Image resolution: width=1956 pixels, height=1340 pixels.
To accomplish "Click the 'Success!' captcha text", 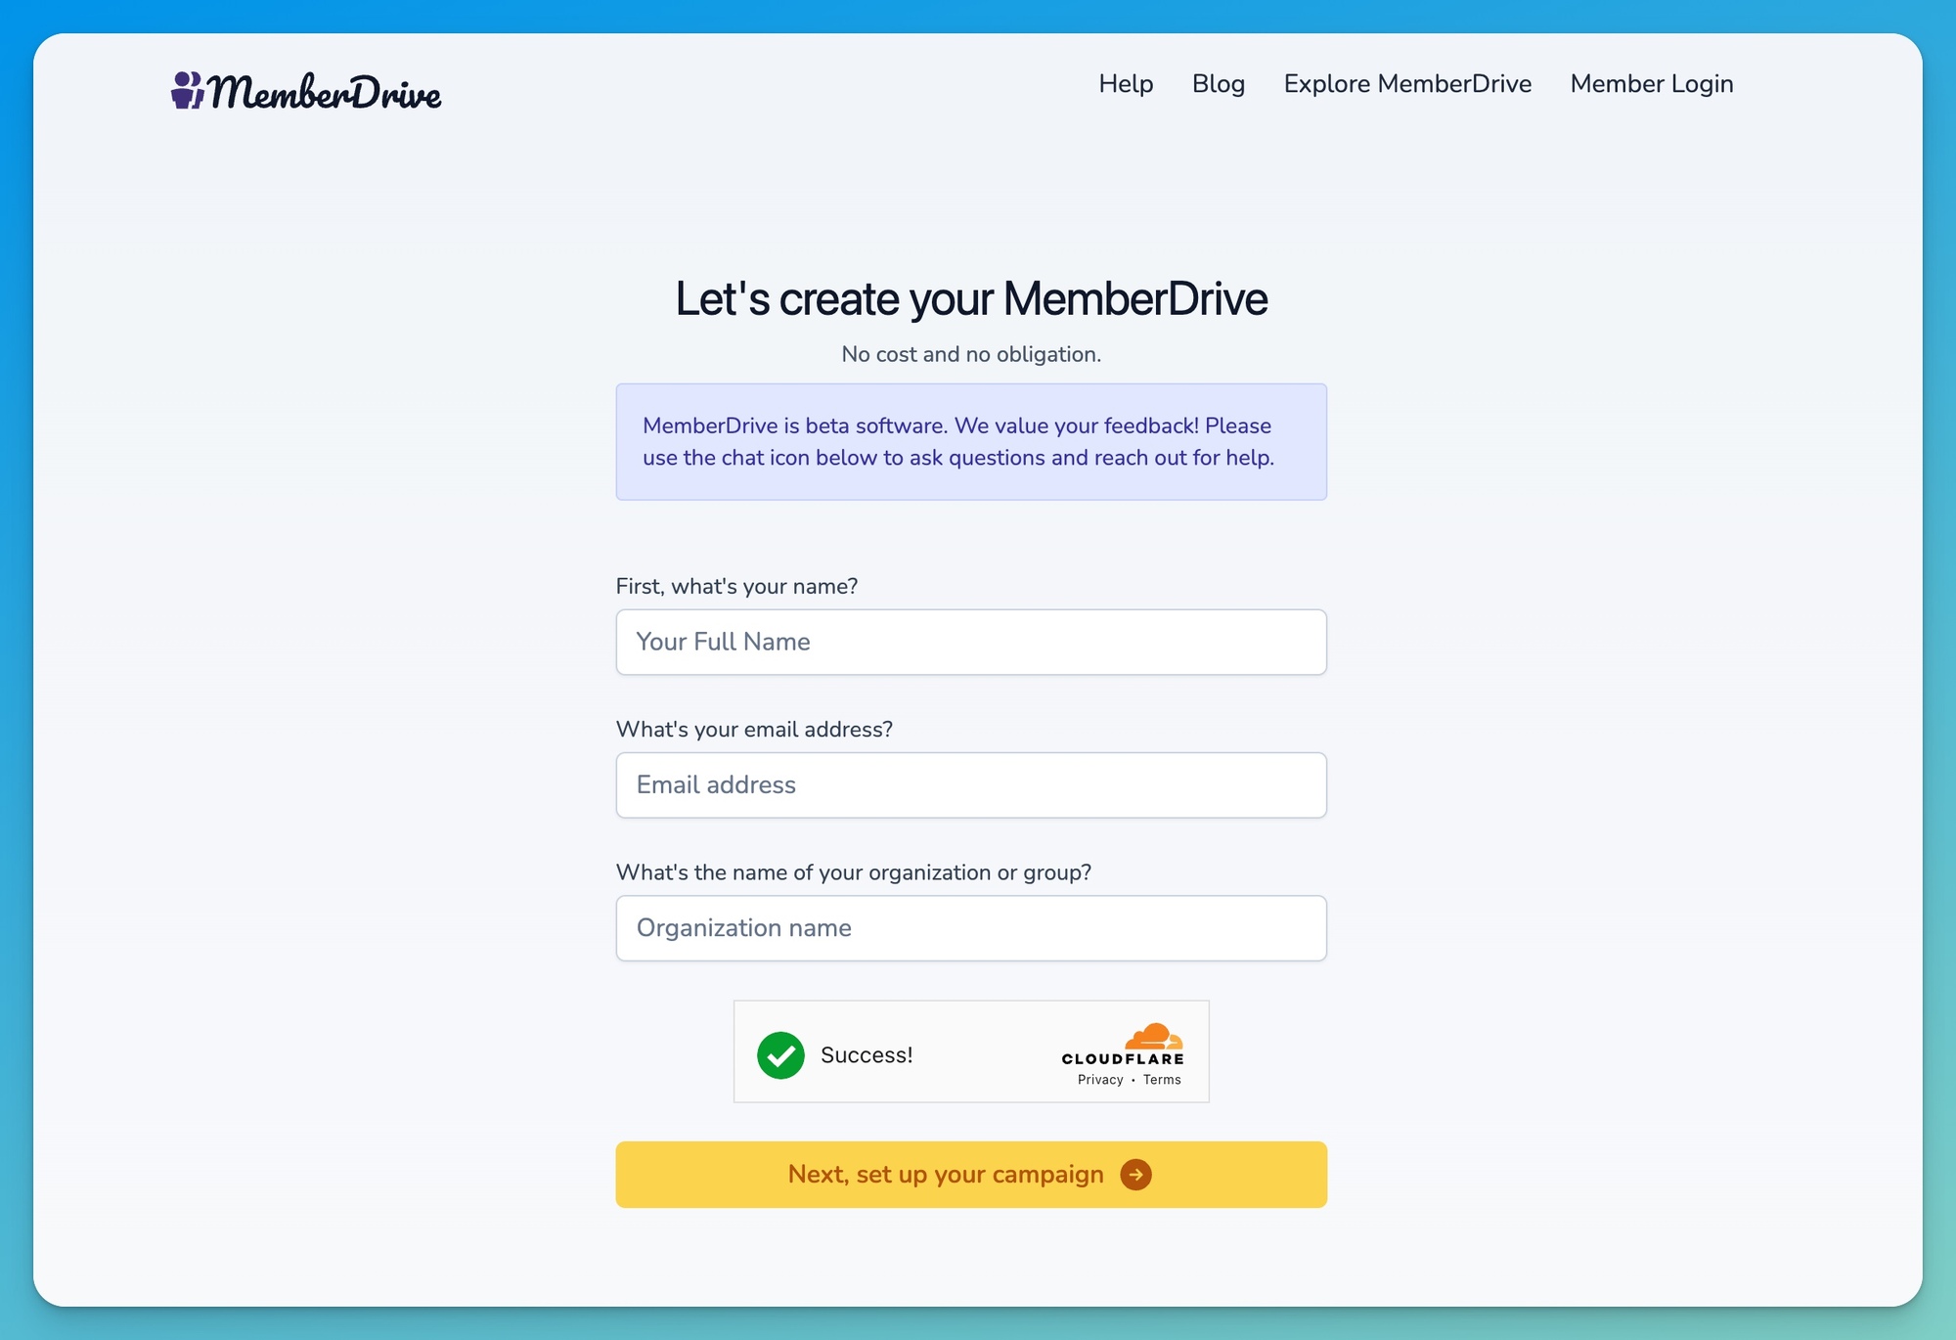I will 867,1054.
